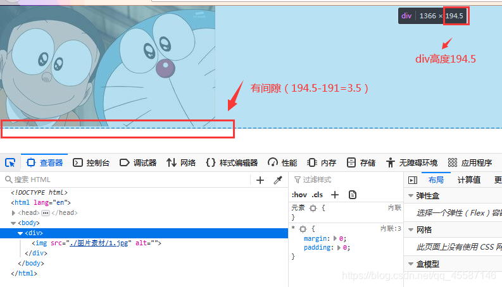Activate the element picker tool
This screenshot has height=287, width=502.
10,162
